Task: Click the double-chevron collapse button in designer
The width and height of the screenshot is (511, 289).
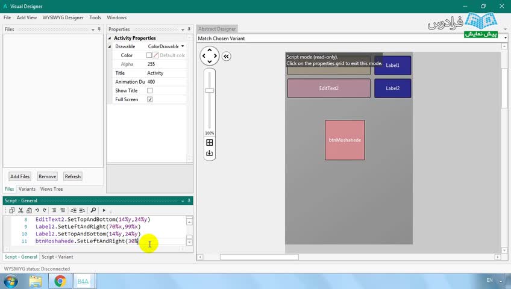Action: tap(227, 57)
